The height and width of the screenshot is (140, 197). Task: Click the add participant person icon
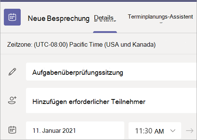point(12,100)
